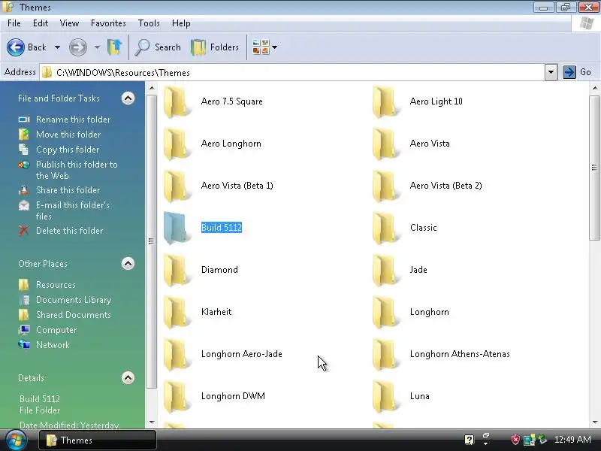Viewport: 601px width, 451px height.
Task: Select the Diamond folder icon
Action: coord(177,270)
